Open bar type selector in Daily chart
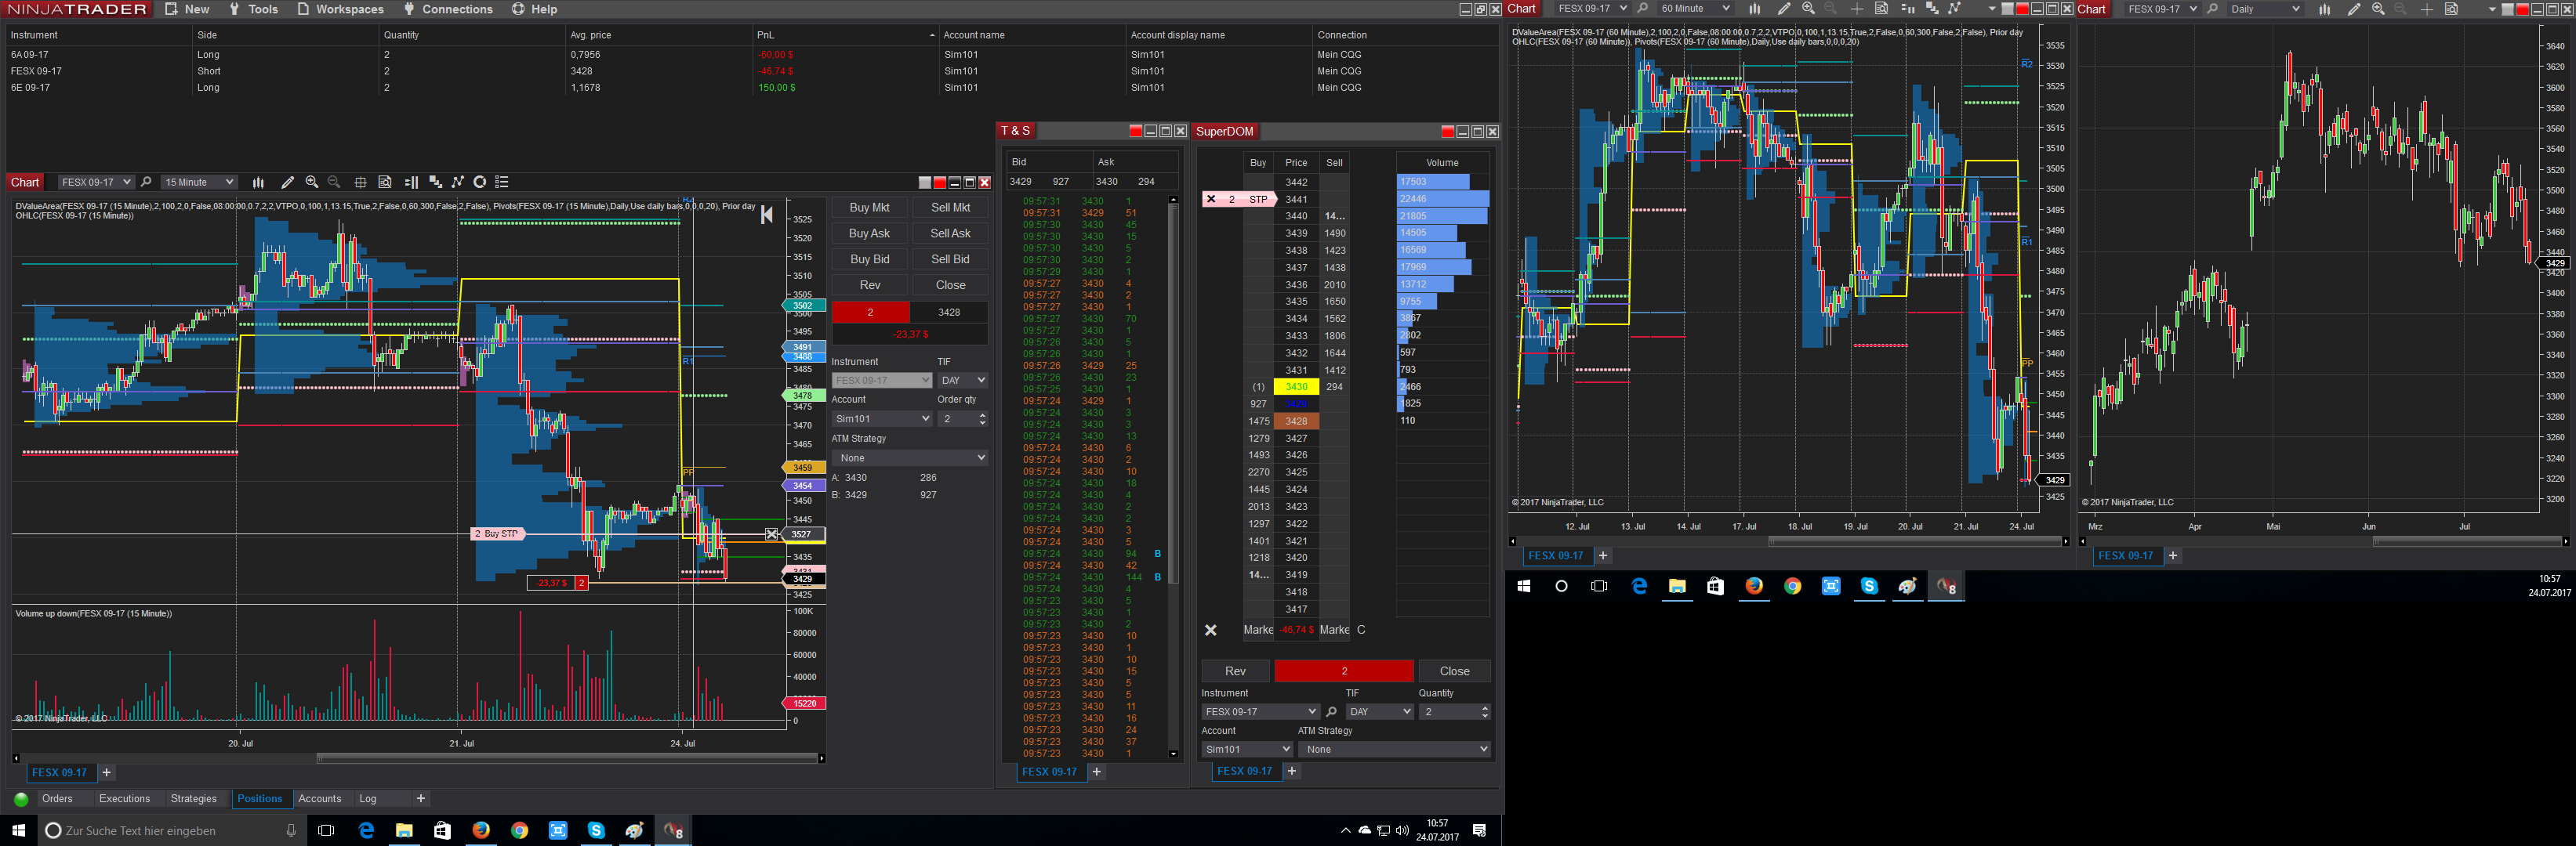The width and height of the screenshot is (2576, 846). click(2324, 9)
